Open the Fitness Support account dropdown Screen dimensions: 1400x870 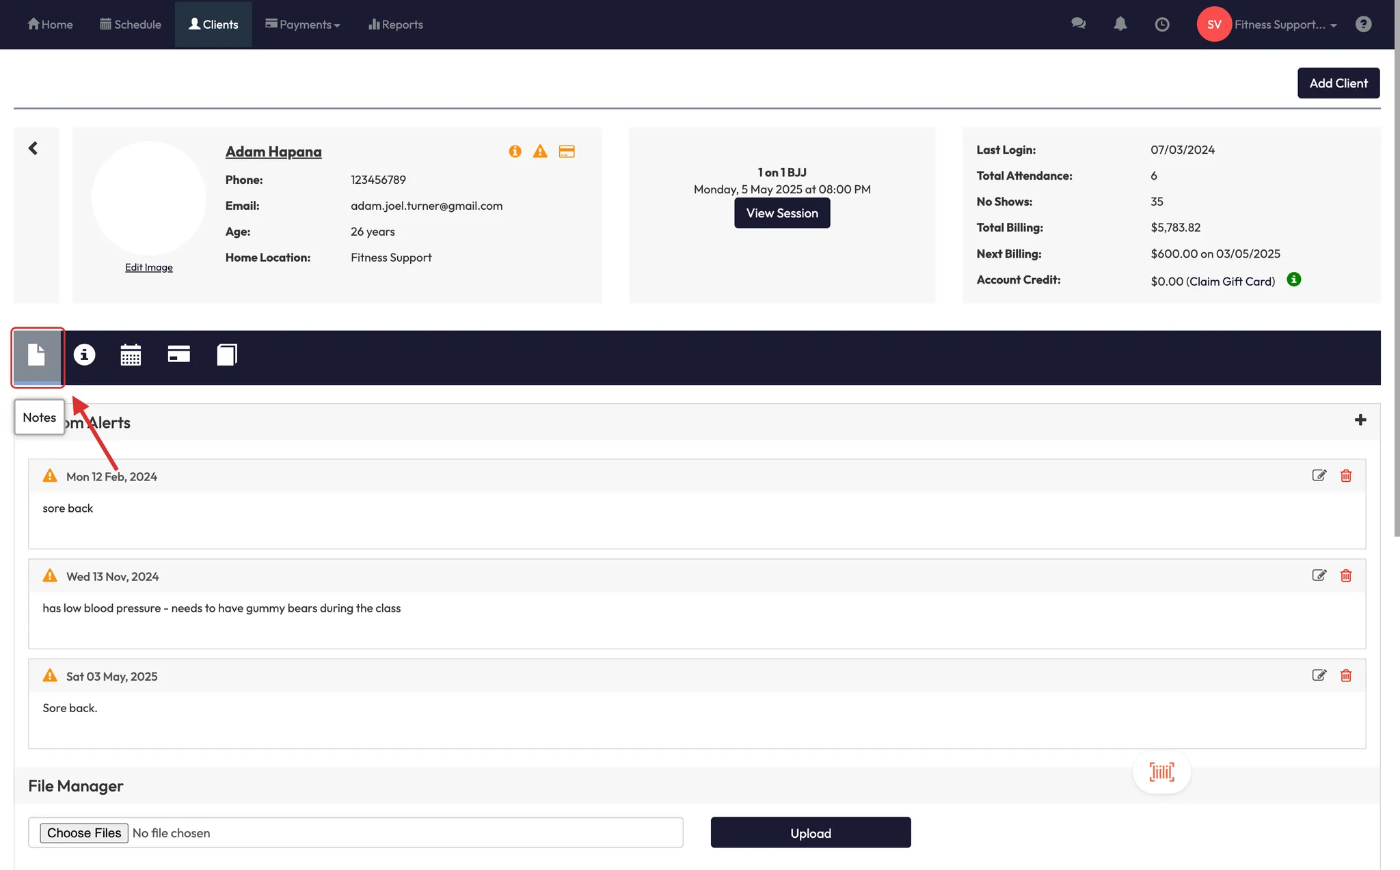tap(1284, 25)
